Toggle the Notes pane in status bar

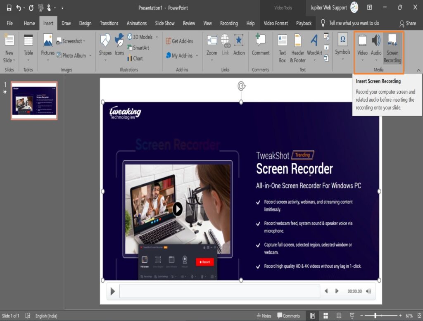264,316
